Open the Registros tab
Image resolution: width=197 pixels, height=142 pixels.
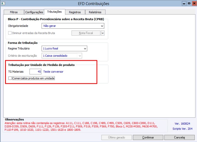[75, 12]
